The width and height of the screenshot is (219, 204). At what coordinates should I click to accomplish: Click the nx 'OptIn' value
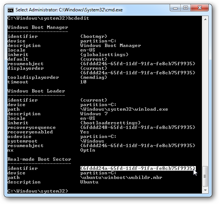click(x=88, y=150)
